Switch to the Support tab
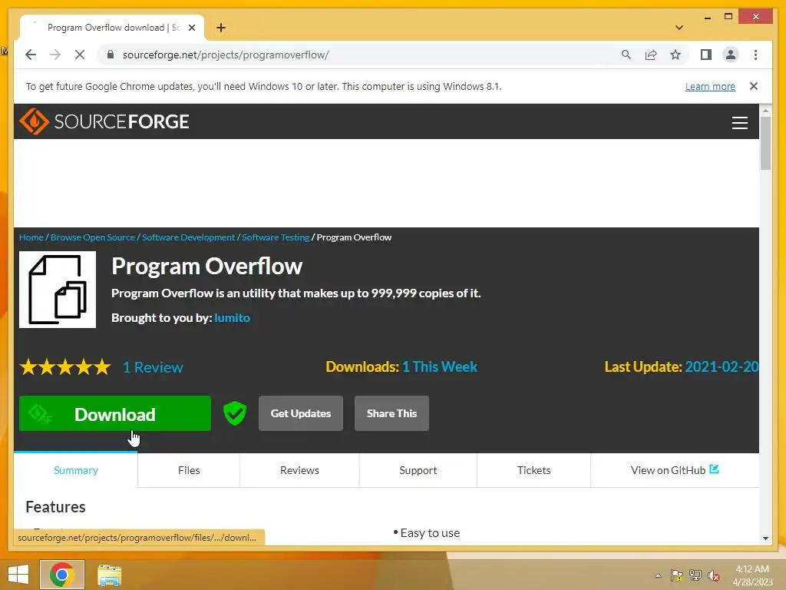The height and width of the screenshot is (590, 786). click(418, 470)
